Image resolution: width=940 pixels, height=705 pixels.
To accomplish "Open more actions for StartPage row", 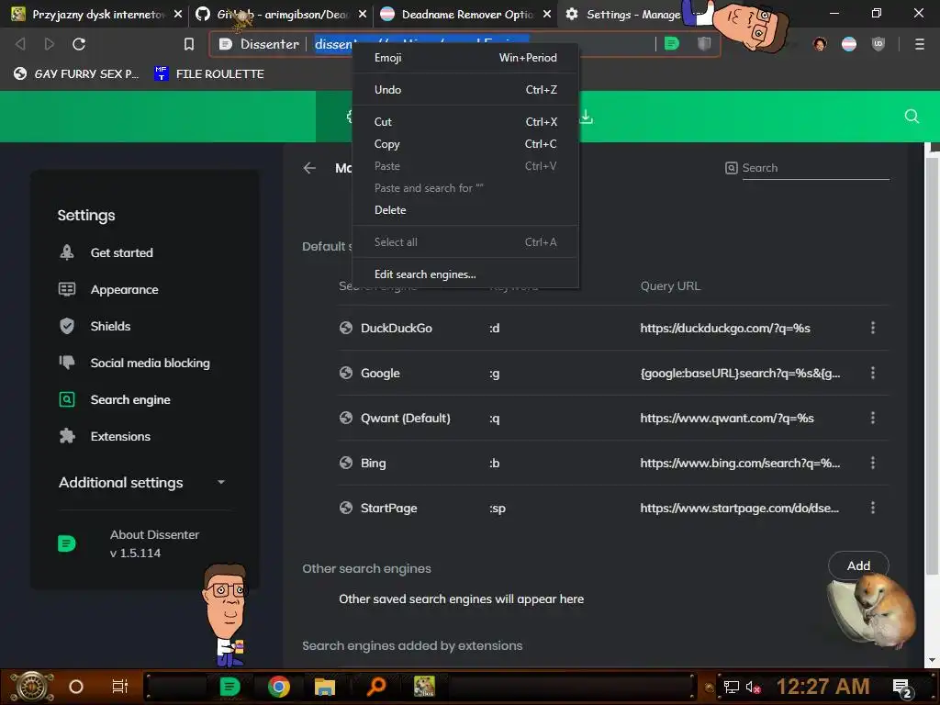I will tap(873, 508).
